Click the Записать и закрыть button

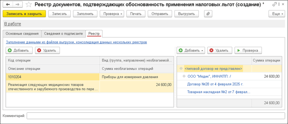click(24, 14)
